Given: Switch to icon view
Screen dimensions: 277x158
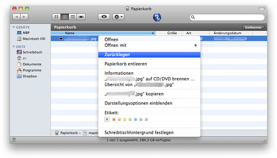Looking at the screenshot, I should pyautogui.click(x=56, y=17).
